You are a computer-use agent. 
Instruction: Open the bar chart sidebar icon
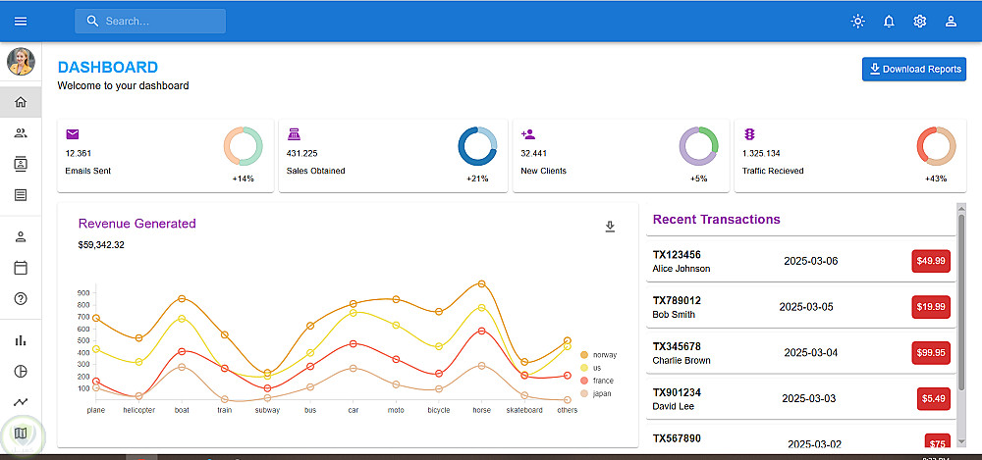pos(21,340)
